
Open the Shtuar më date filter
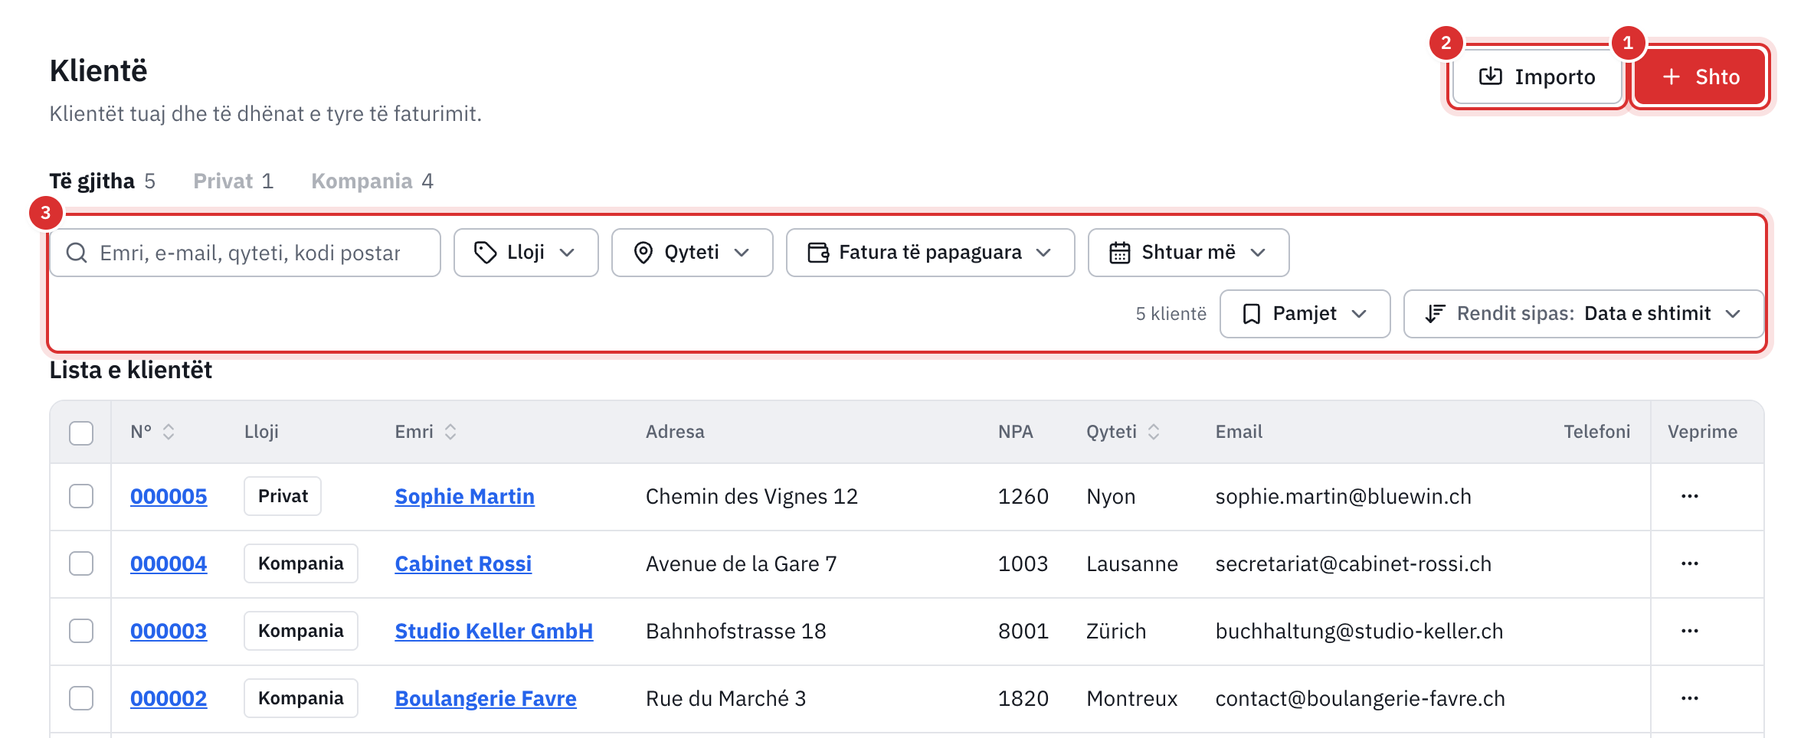coord(1188,253)
